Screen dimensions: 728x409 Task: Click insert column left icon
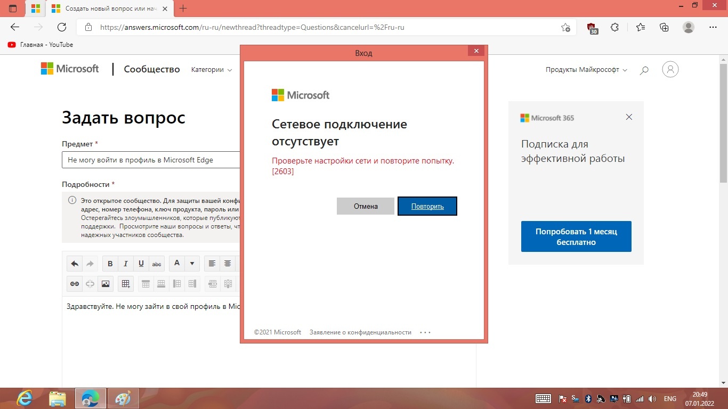coord(177,284)
